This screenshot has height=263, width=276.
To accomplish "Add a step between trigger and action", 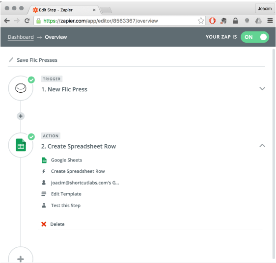I will (21, 116).
